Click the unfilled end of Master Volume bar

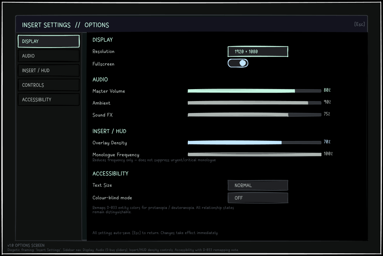308,91
